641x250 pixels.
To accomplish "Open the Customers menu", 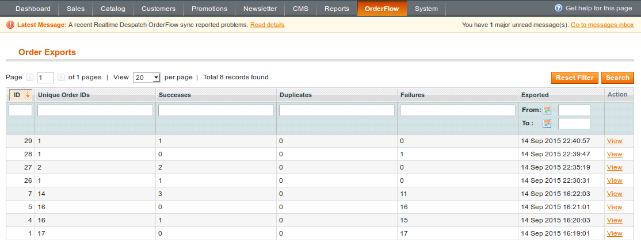I will click(x=159, y=9).
